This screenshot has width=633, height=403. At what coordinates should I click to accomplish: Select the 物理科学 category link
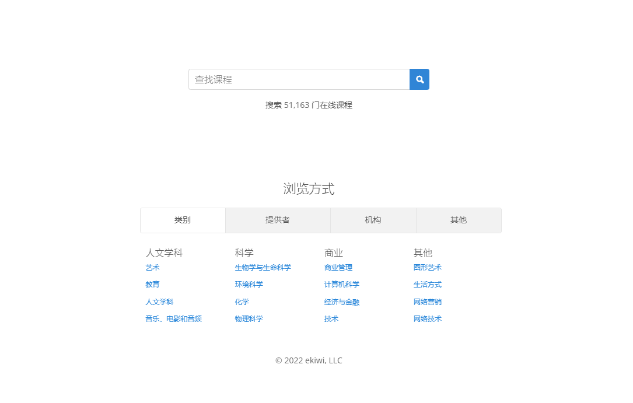[x=249, y=319]
